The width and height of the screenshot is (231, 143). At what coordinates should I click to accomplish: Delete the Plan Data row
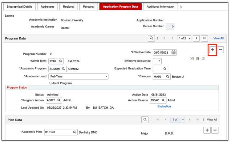215,130
